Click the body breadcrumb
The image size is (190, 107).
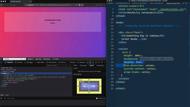pyautogui.click(x=7, y=95)
